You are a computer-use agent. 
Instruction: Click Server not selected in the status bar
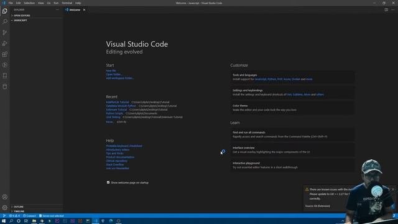[x=52, y=216]
